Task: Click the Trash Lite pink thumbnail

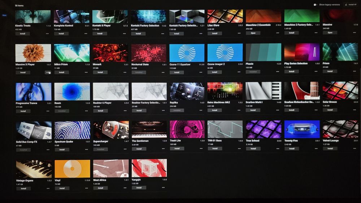Action: click(x=187, y=129)
